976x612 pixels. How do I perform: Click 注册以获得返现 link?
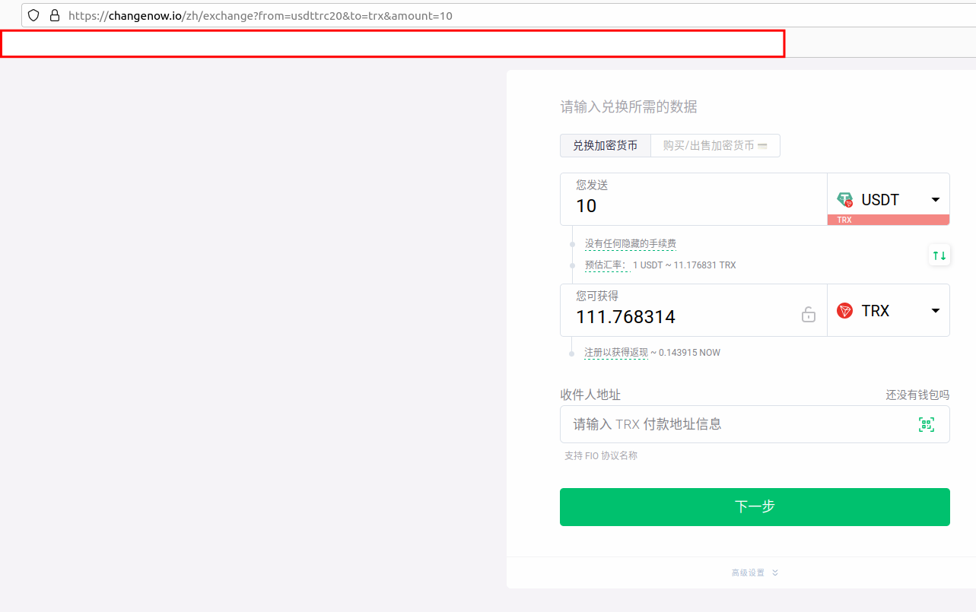click(616, 353)
